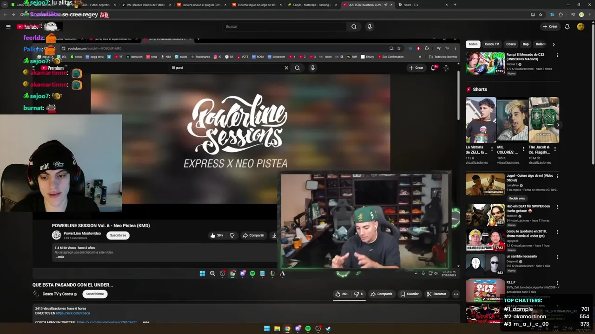Subscribe to Coscu TV y Coscu channel
The image size is (595, 334).
coord(95,294)
